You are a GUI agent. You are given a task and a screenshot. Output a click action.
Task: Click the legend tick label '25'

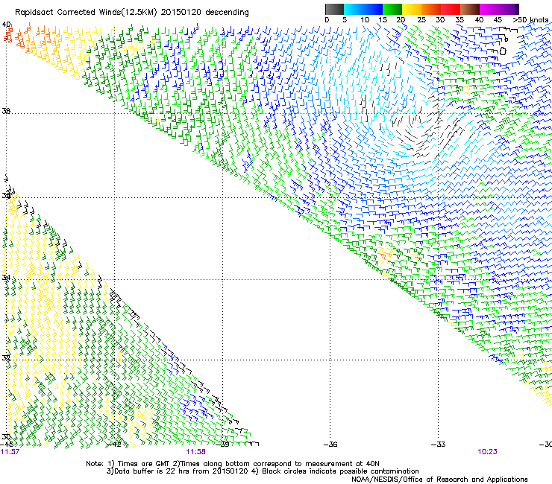click(421, 20)
